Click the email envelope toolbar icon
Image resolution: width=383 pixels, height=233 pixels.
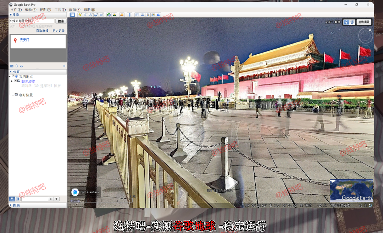(137, 15)
